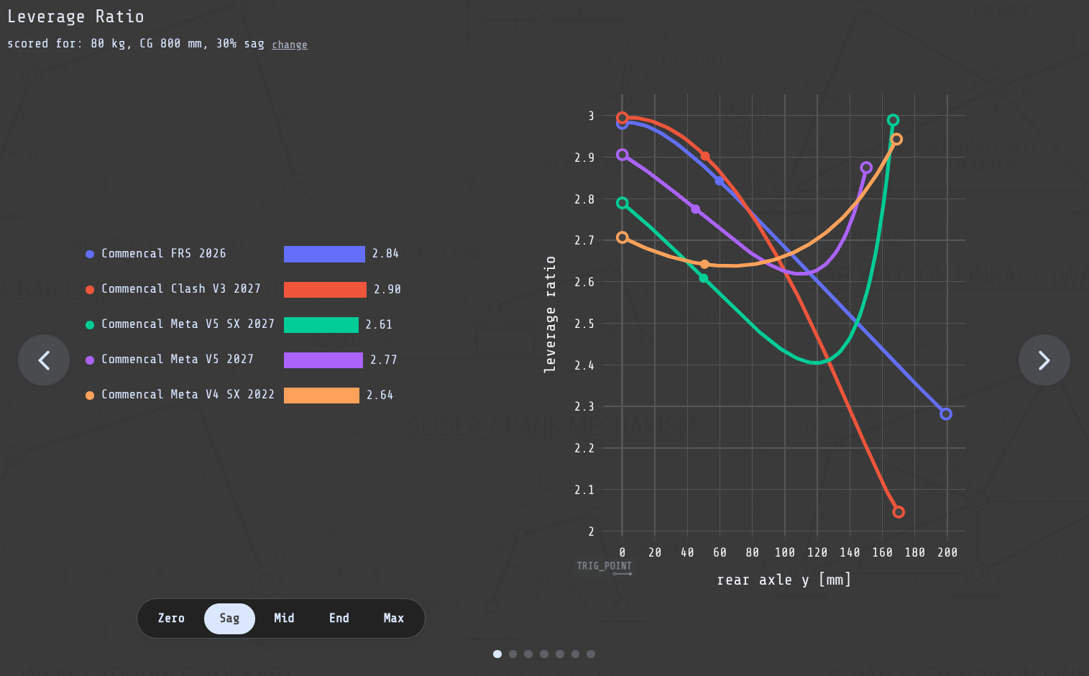The image size is (1089, 676).
Task: Click the rear axle y [mm] axis label
Action: 784,580
